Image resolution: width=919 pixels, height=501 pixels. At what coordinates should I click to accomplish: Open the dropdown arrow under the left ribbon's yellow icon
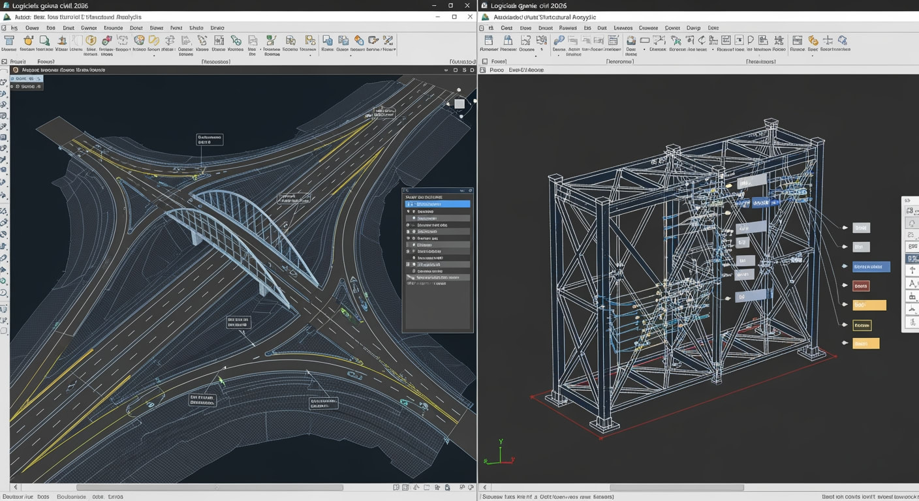pos(154,56)
